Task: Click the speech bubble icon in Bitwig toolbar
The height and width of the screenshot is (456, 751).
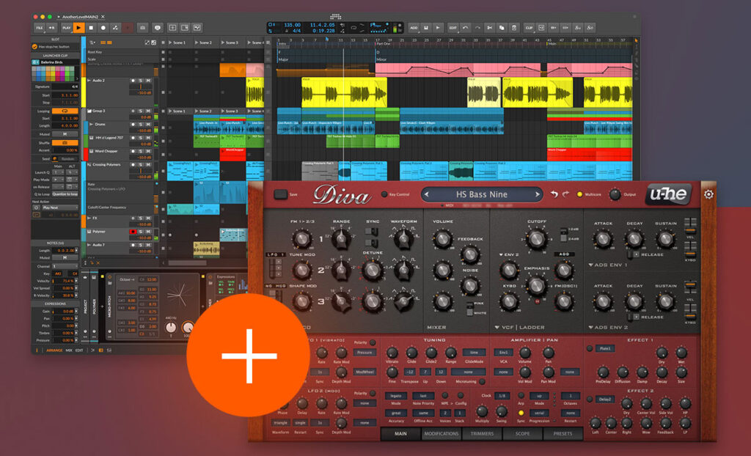Action: pyautogui.click(x=157, y=28)
